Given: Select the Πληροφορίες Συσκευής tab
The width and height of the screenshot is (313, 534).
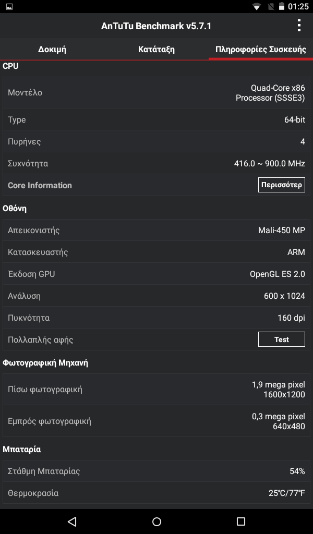Looking at the screenshot, I should pyautogui.click(x=261, y=50).
